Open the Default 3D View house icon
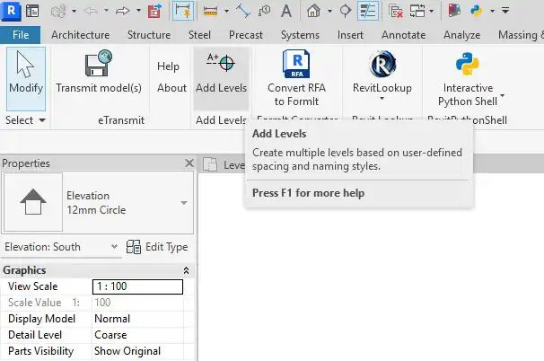 pyautogui.click(x=313, y=11)
